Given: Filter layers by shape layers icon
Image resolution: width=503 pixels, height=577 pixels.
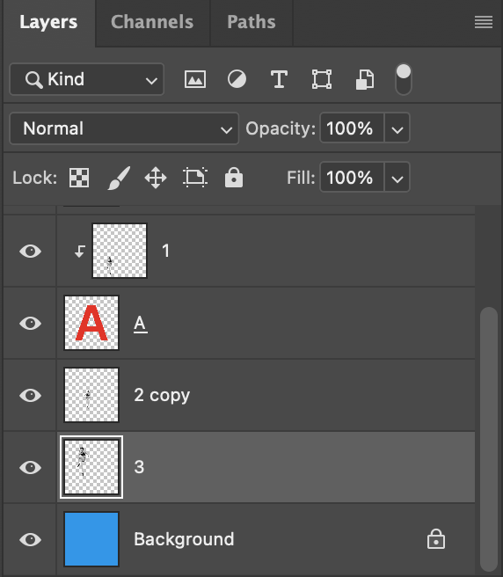Looking at the screenshot, I should coord(322,79).
